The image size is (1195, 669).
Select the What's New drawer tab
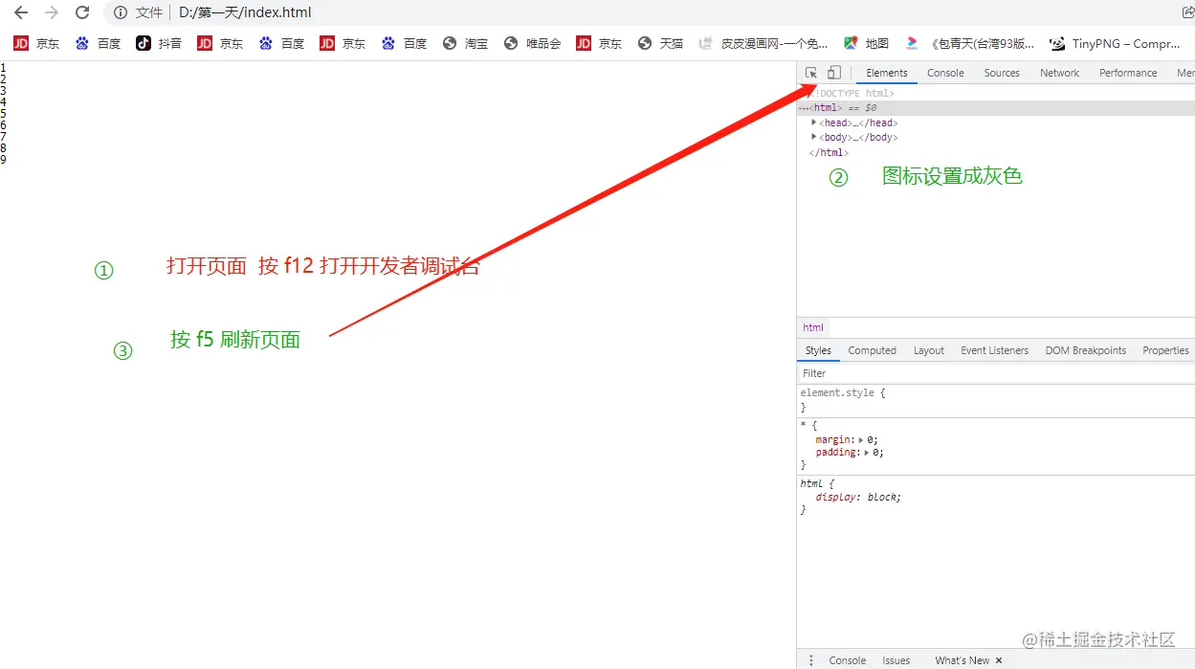coord(962,660)
